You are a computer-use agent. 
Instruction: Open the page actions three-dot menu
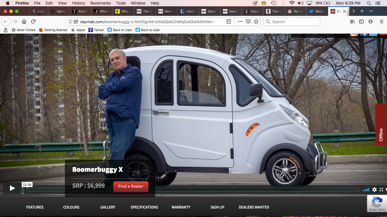(240, 21)
